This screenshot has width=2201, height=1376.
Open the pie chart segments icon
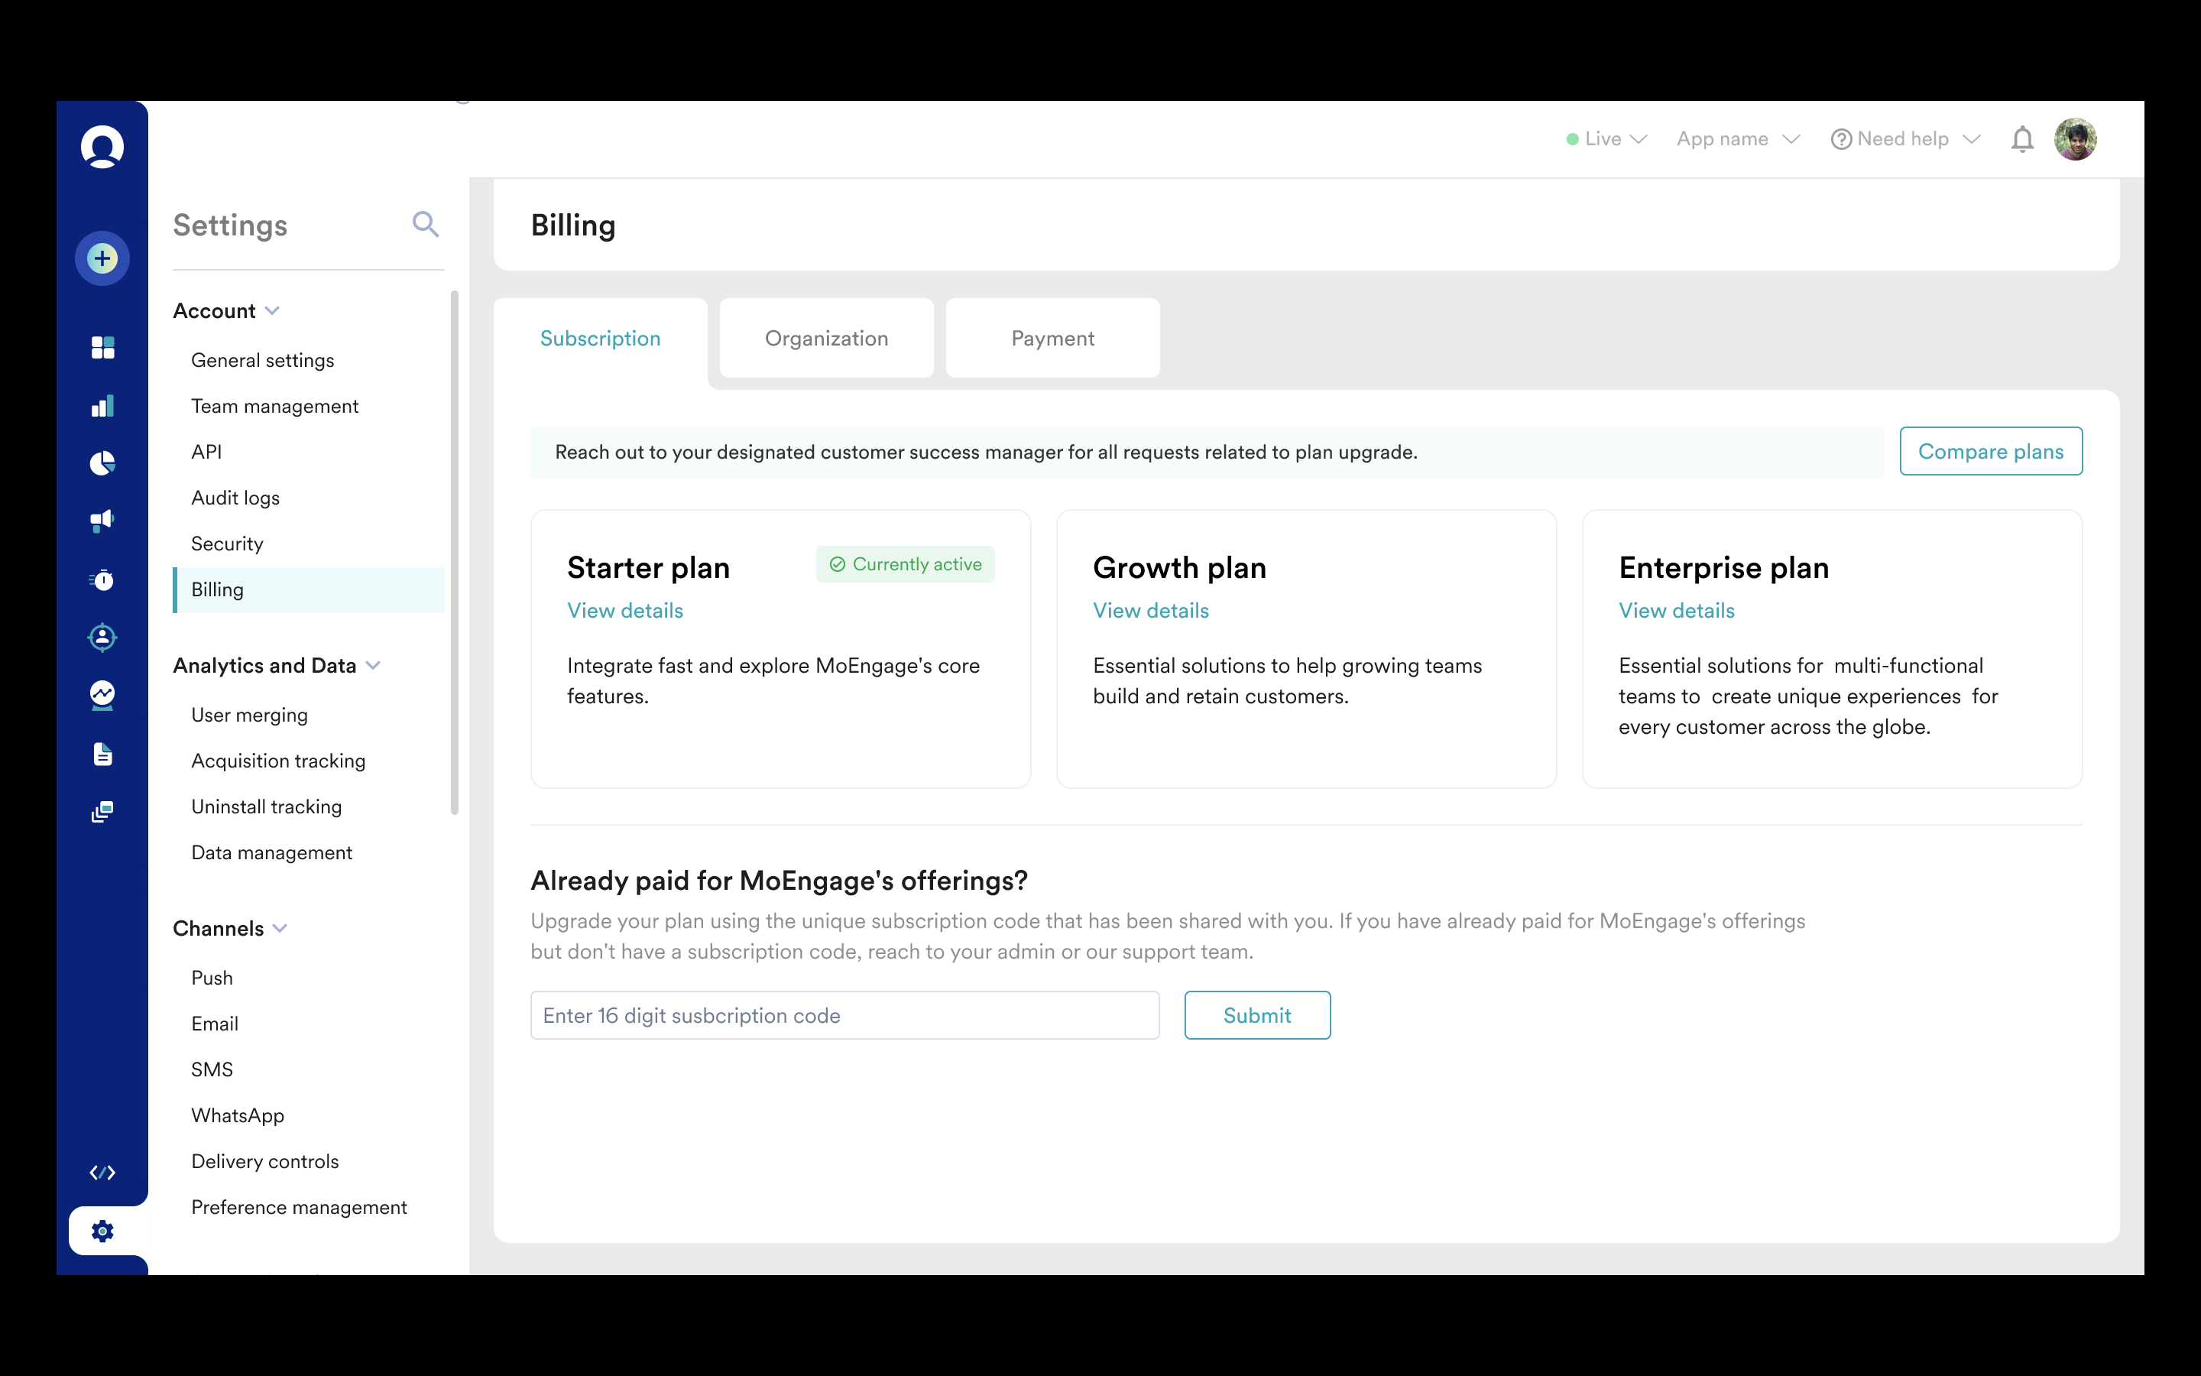click(102, 463)
